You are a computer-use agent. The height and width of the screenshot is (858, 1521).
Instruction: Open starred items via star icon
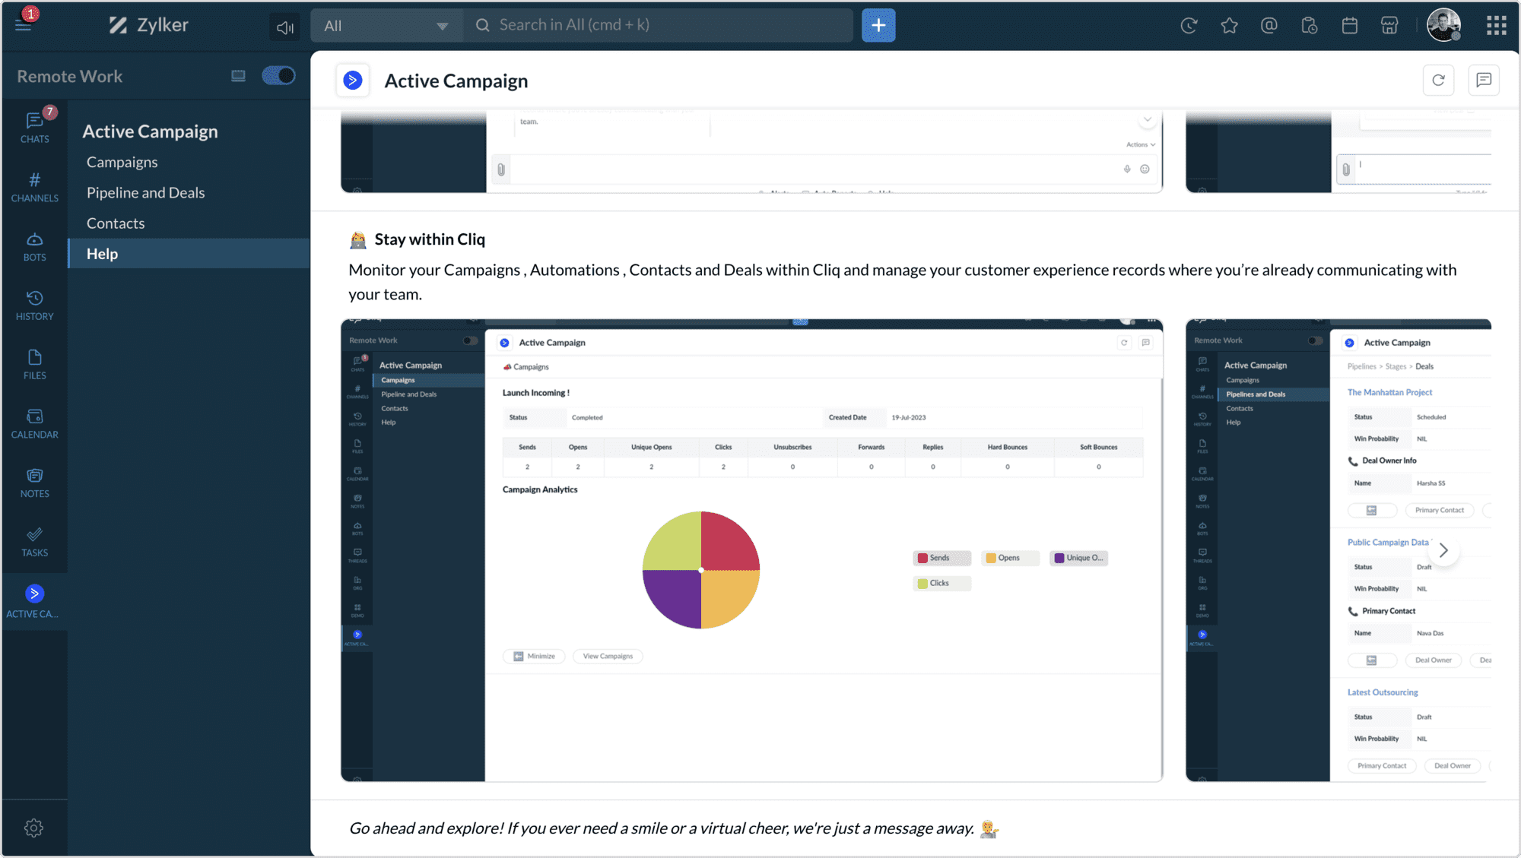[x=1229, y=26]
